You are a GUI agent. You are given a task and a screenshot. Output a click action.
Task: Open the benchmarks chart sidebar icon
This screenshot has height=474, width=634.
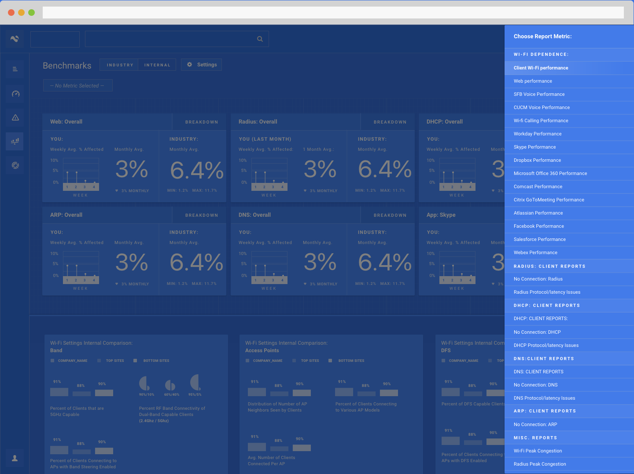point(15,141)
